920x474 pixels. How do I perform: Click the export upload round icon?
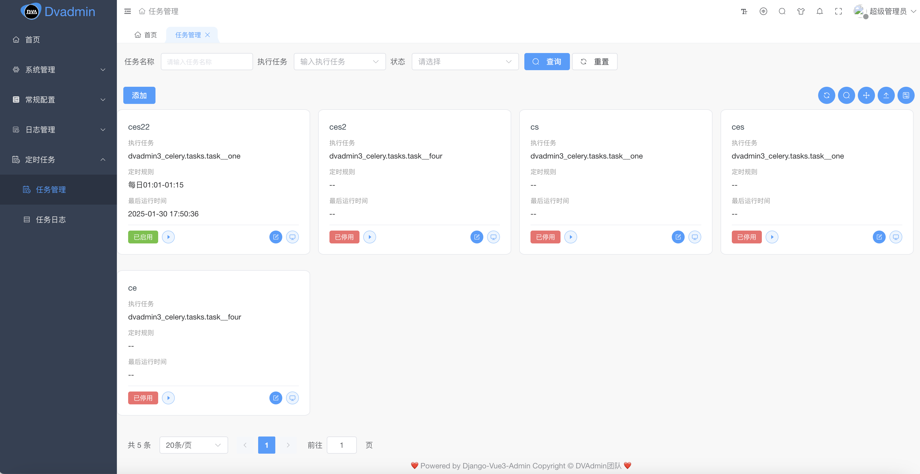click(886, 95)
